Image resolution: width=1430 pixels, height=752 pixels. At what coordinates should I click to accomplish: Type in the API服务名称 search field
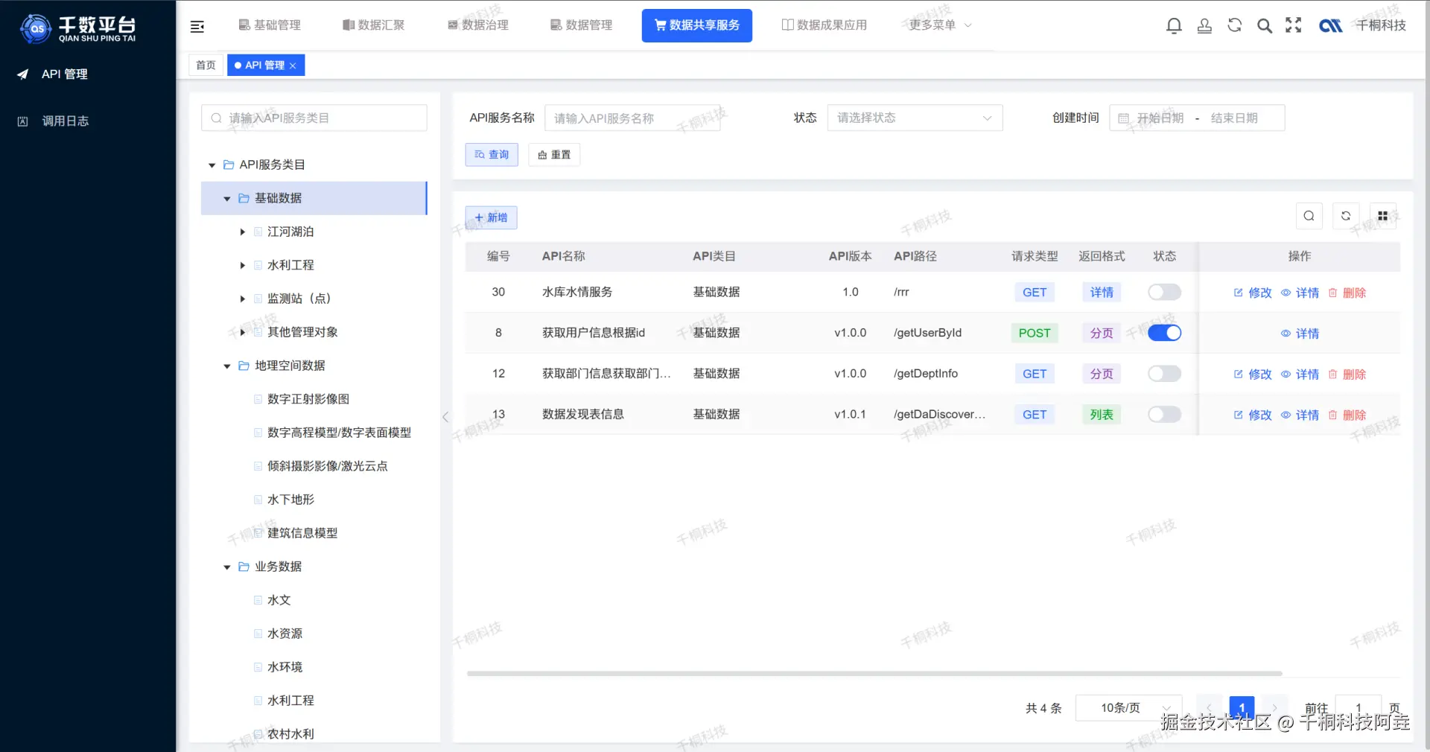632,118
